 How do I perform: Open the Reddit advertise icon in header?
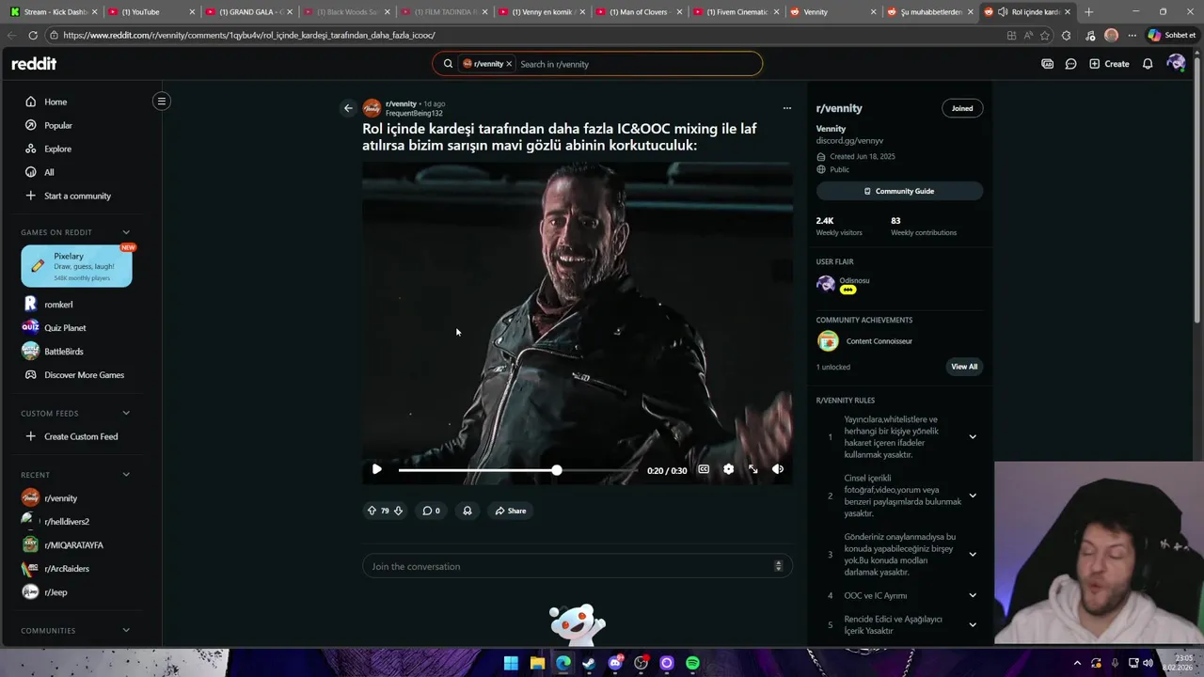pyautogui.click(x=1047, y=64)
